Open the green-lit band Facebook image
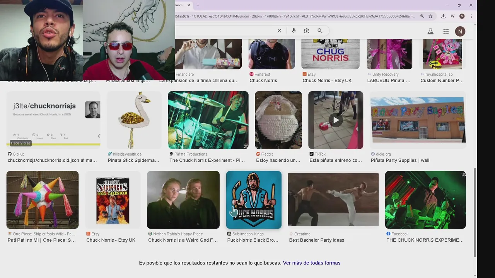This screenshot has height=278, width=495. pyautogui.click(x=425, y=200)
